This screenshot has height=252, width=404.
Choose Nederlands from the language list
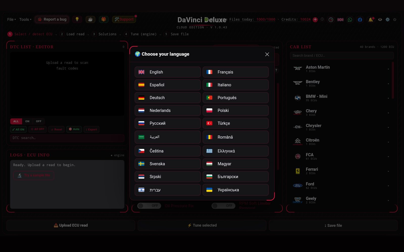(x=168, y=111)
